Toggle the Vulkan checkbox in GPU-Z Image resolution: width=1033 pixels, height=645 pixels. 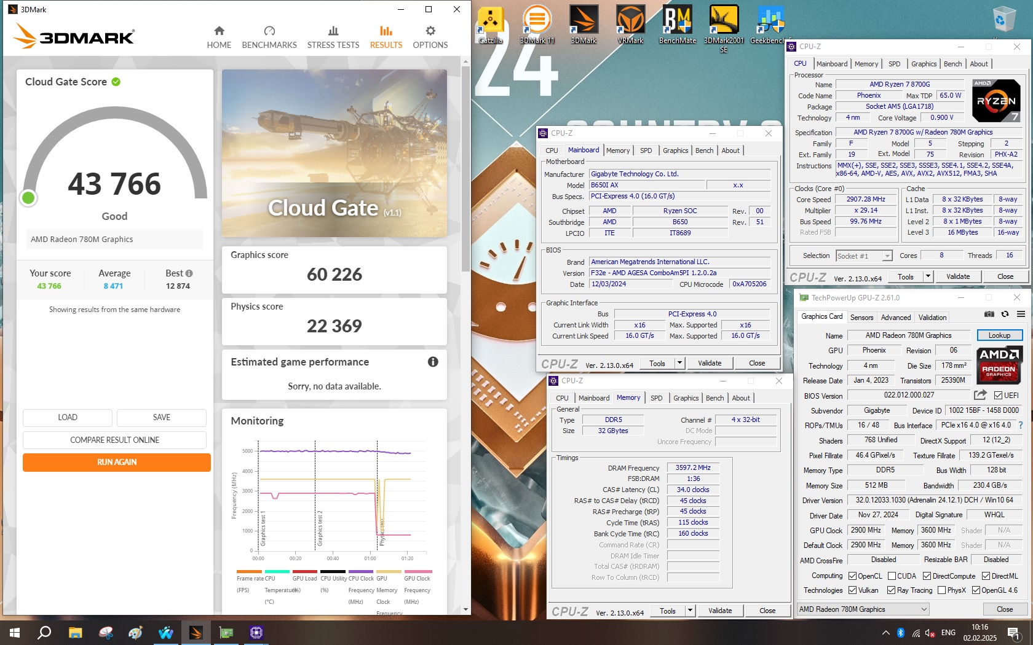coord(852,590)
